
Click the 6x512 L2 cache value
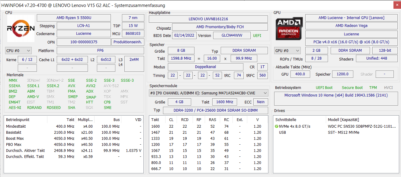point(106,60)
